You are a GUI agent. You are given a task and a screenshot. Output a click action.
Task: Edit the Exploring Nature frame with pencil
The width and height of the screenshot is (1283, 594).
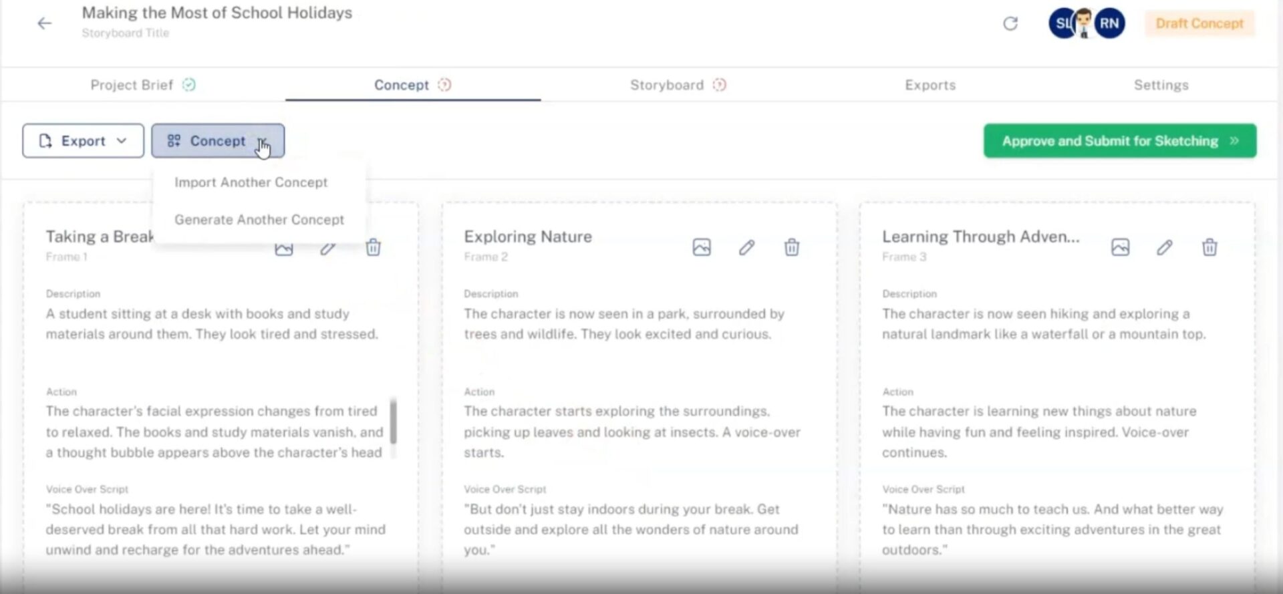coord(746,247)
